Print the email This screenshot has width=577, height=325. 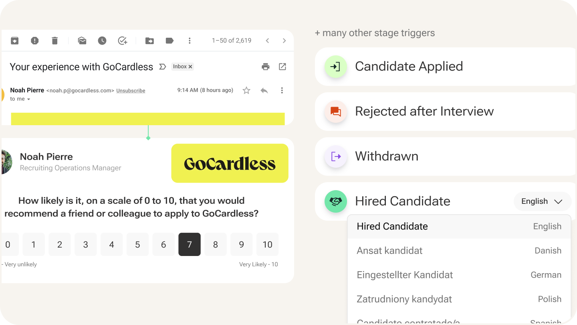(x=266, y=67)
